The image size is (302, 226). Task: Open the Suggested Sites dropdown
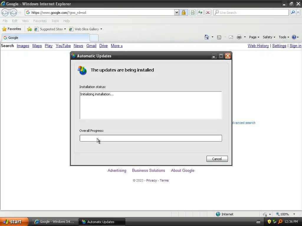coord(50,29)
